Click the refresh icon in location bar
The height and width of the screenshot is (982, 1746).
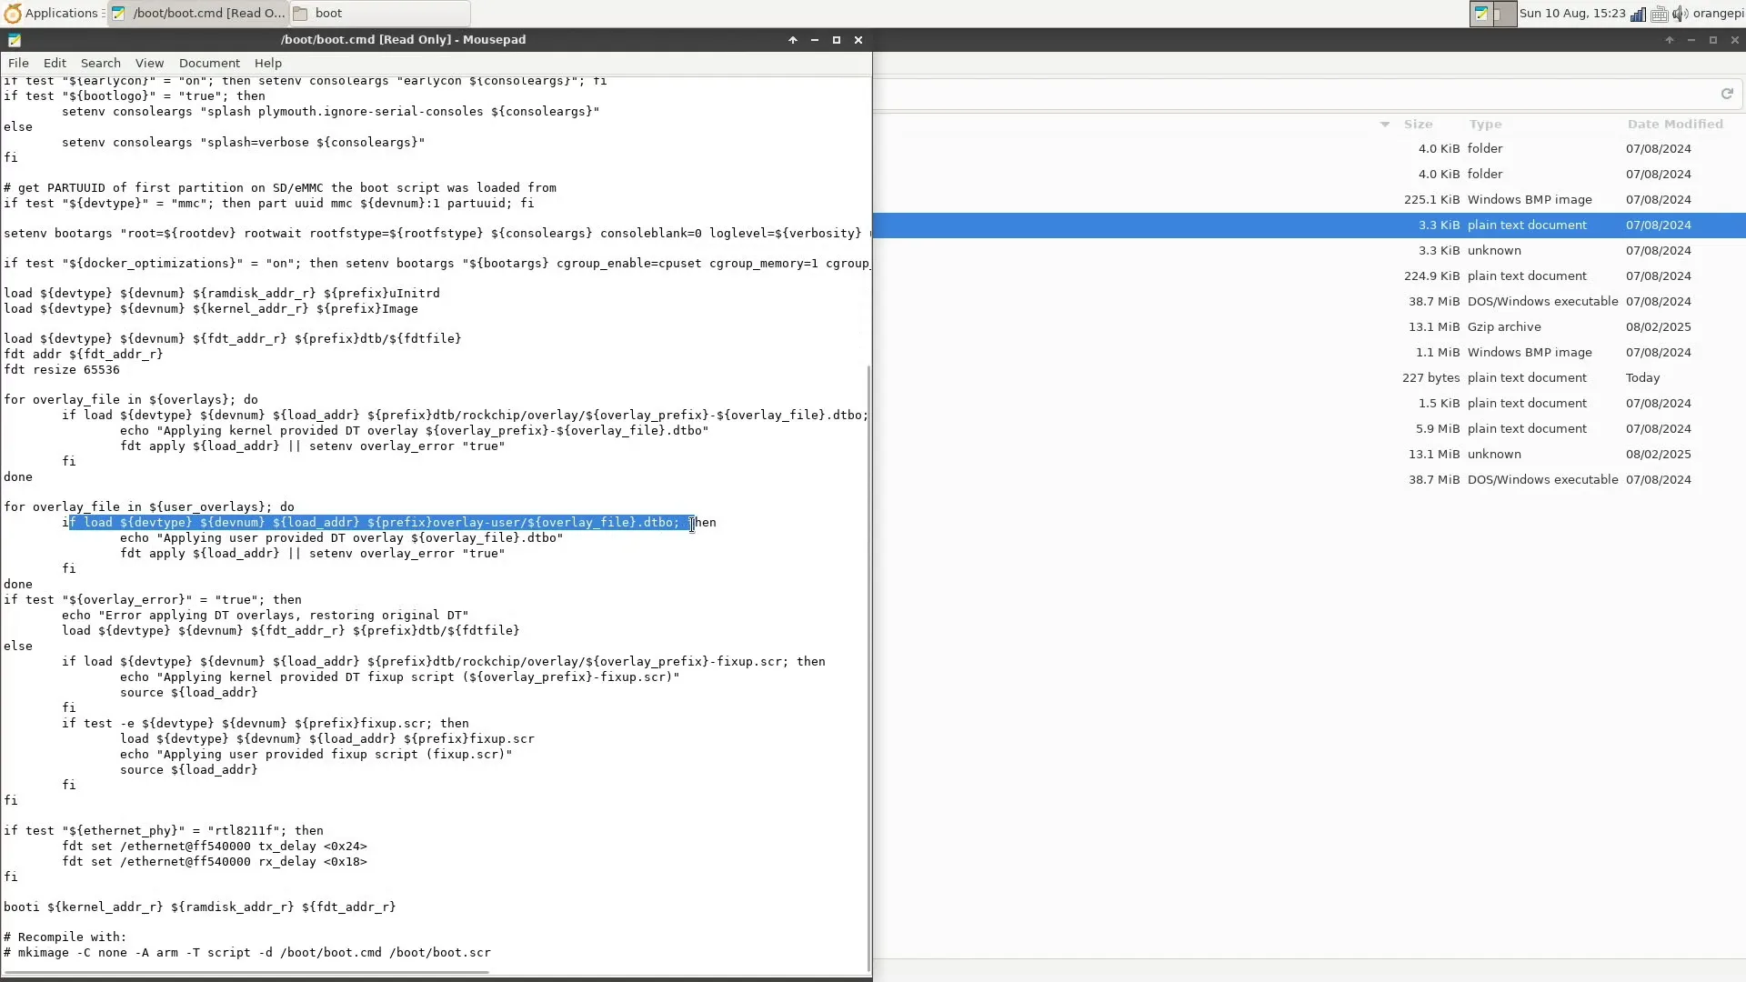tap(1726, 94)
